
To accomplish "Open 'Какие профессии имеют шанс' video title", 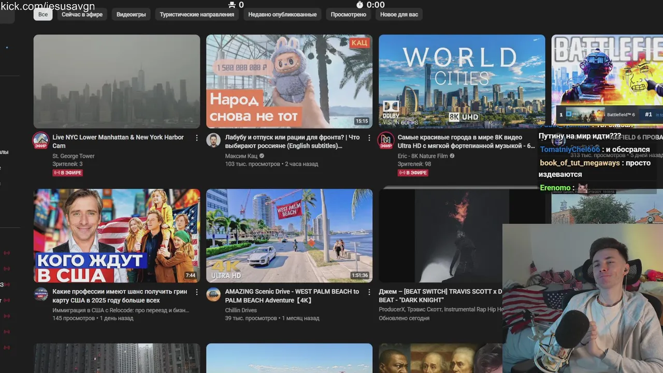I will 120,296.
